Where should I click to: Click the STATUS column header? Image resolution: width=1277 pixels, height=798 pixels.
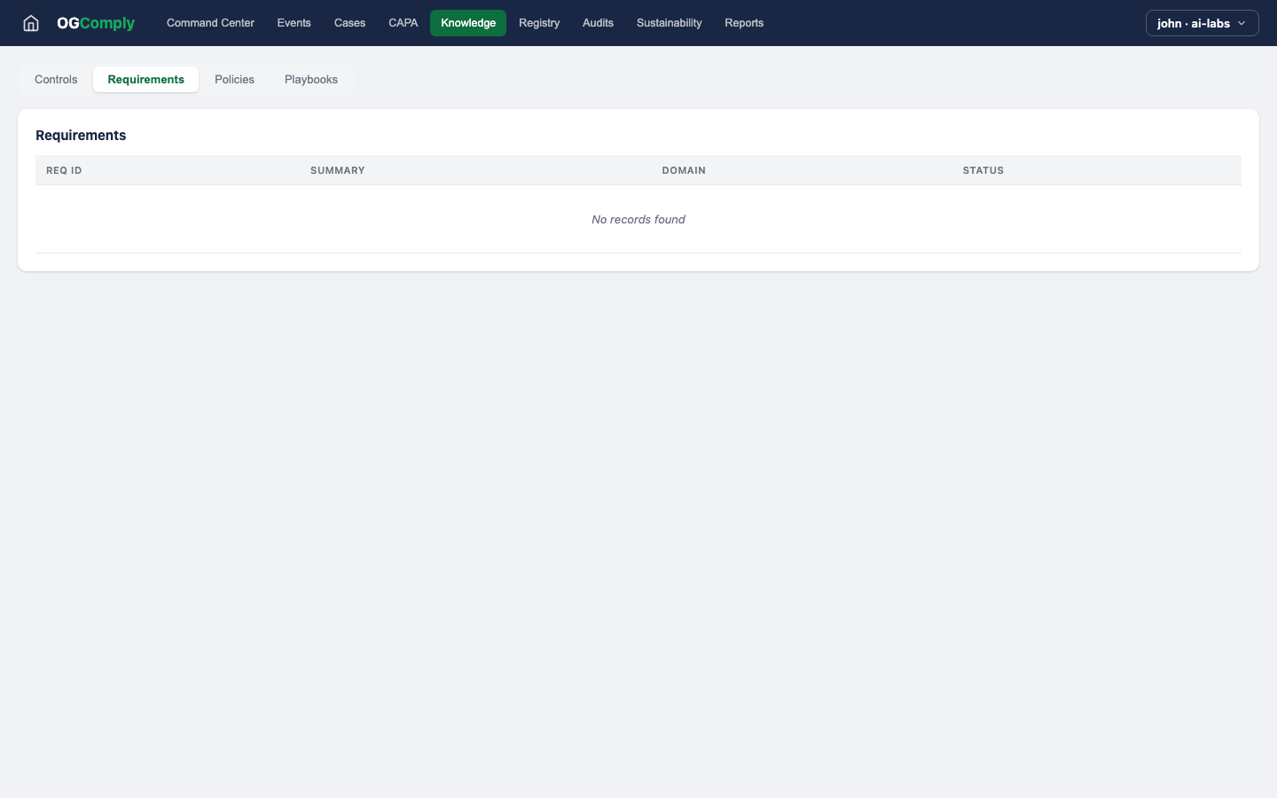983,170
